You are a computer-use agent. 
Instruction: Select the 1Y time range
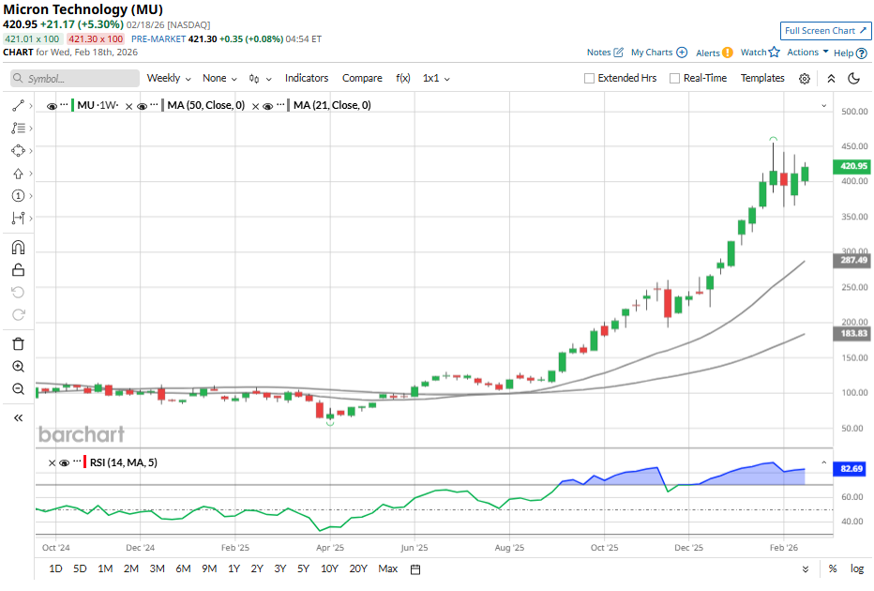click(x=234, y=568)
